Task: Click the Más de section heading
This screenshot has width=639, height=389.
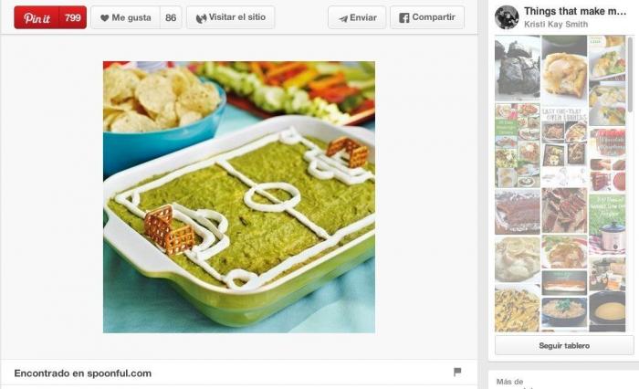Action: tap(509, 382)
